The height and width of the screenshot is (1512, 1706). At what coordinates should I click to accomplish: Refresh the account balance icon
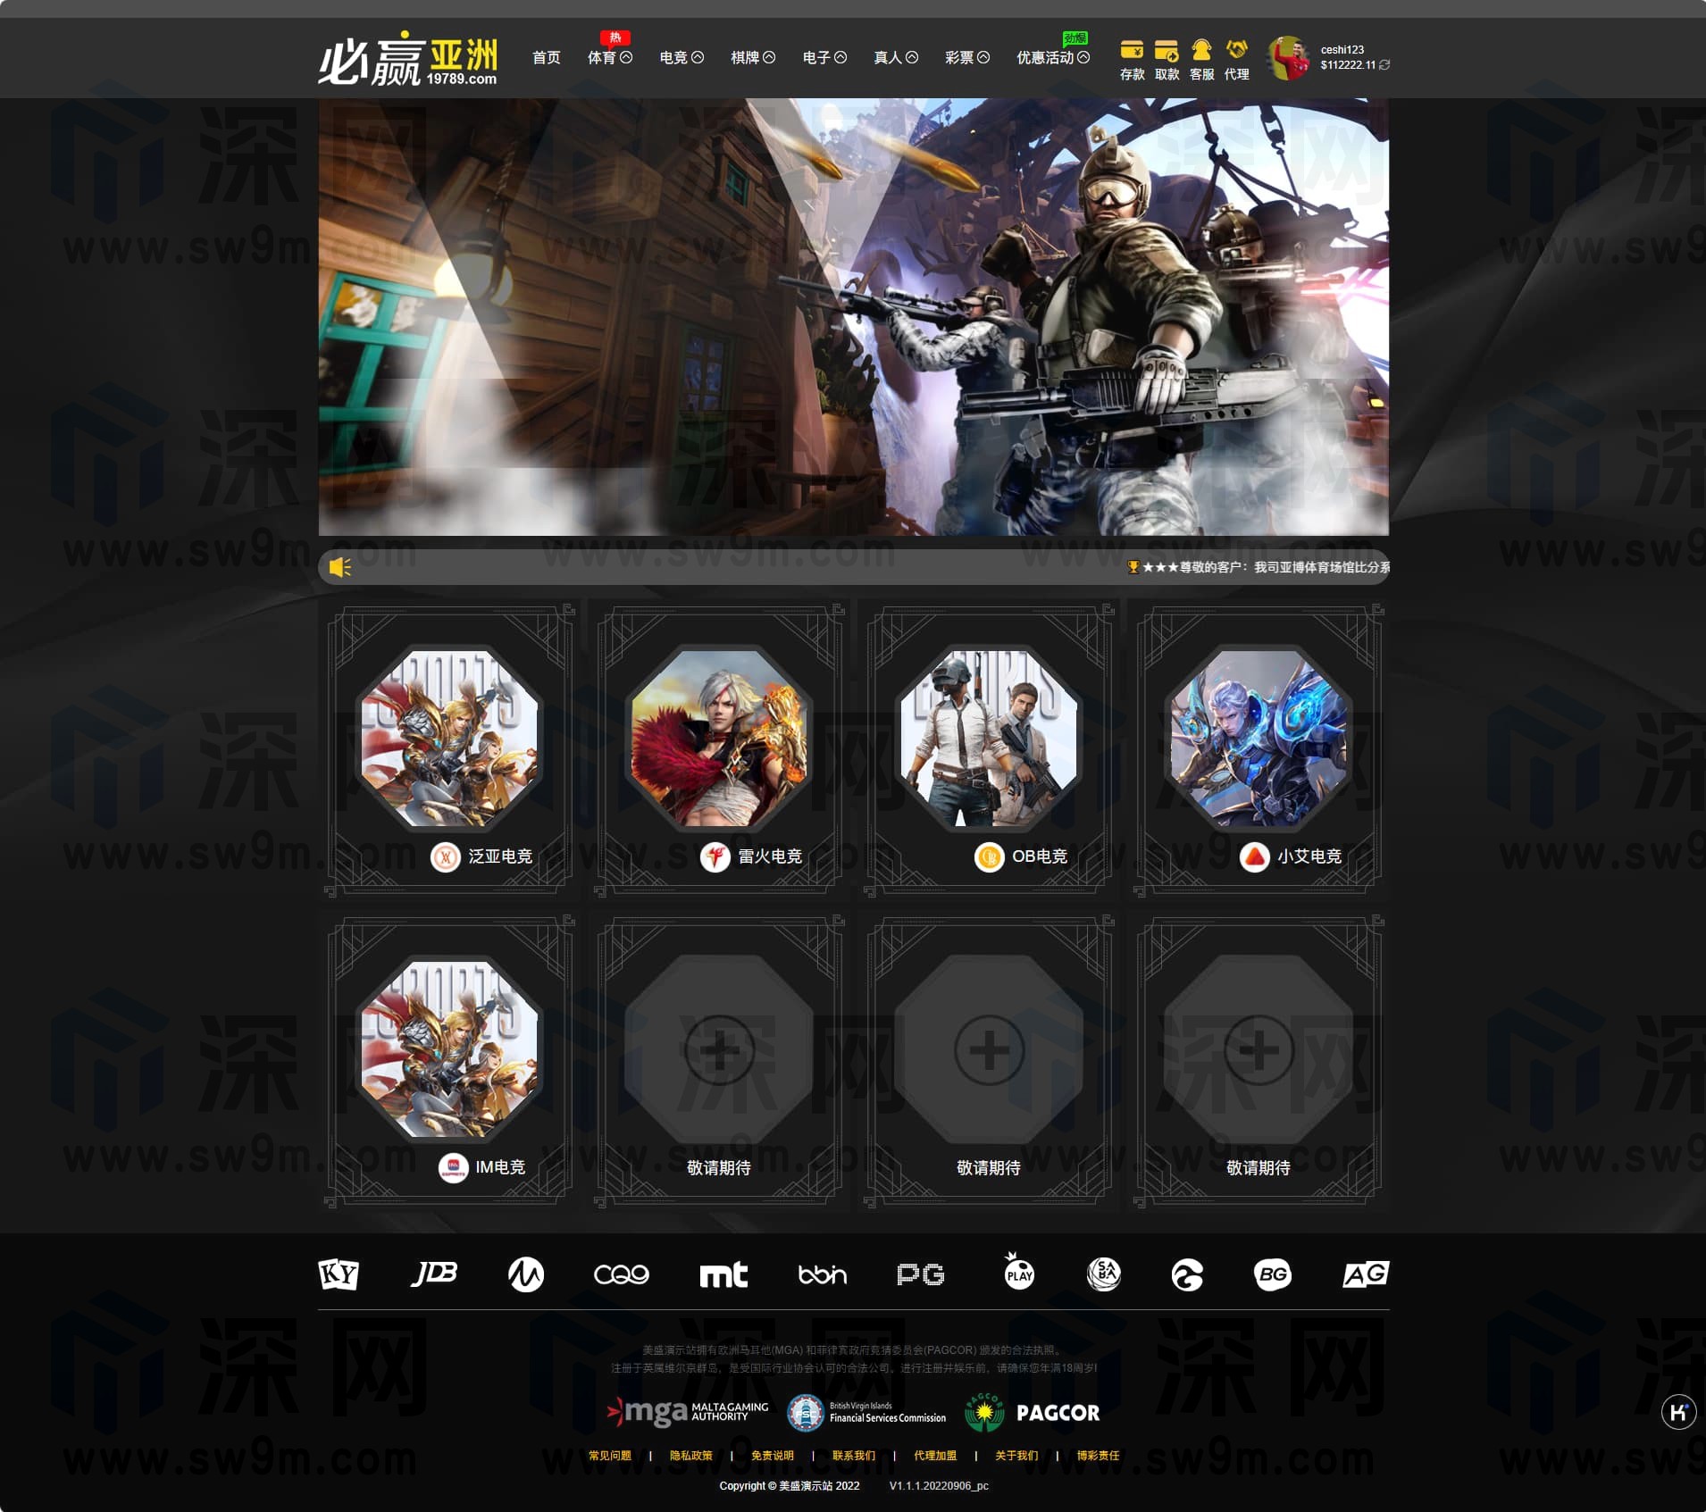tap(1384, 65)
